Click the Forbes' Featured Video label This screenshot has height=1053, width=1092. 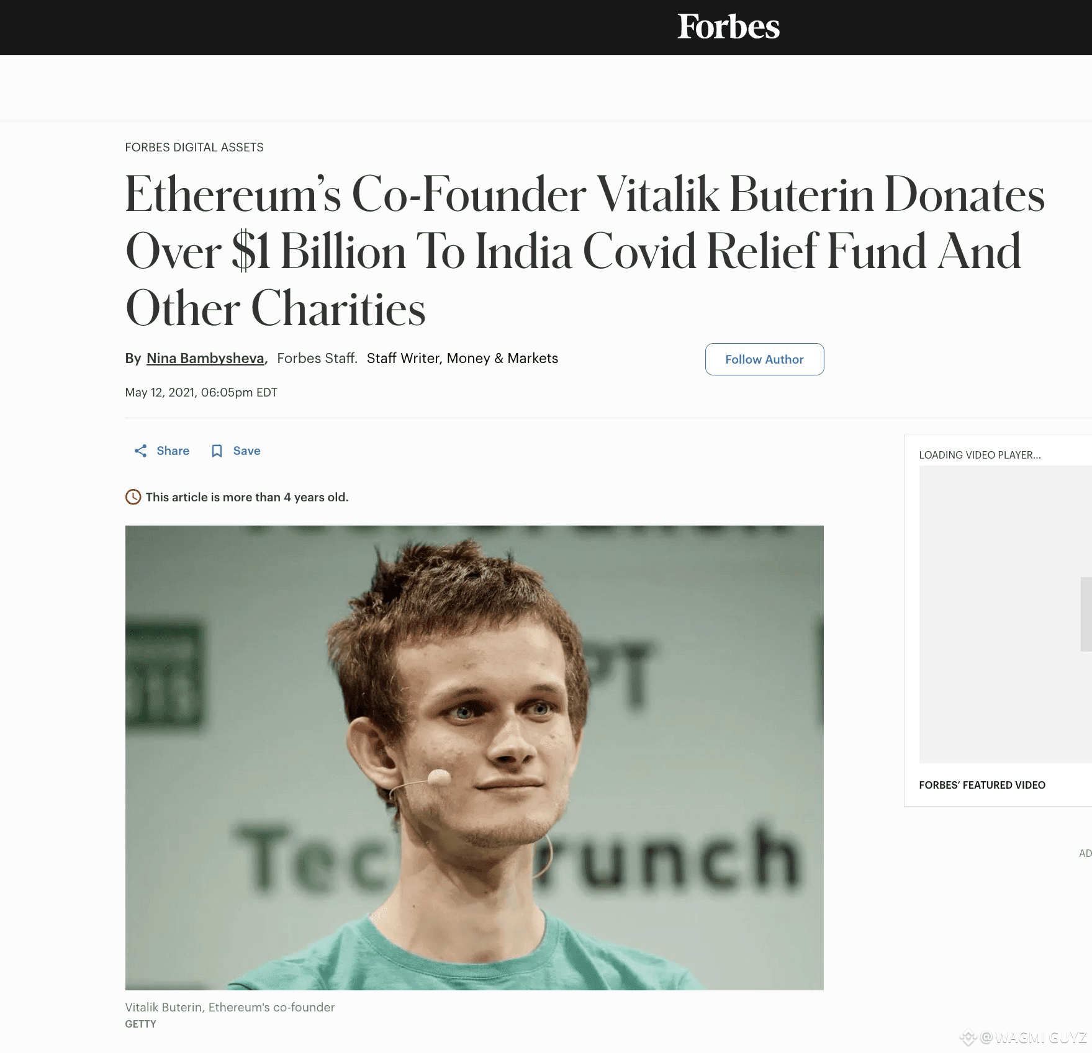(x=981, y=785)
